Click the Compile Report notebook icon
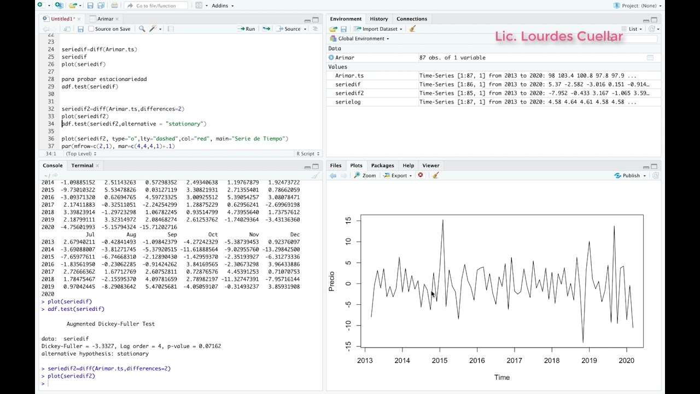 pos(170,29)
